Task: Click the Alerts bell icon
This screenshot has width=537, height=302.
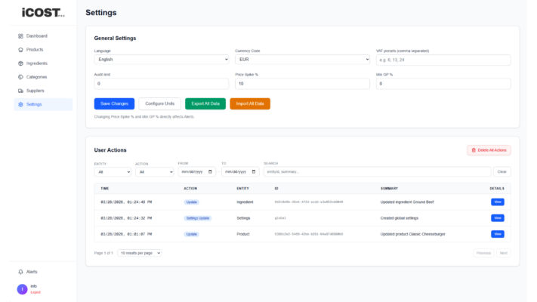Action: click(20, 272)
